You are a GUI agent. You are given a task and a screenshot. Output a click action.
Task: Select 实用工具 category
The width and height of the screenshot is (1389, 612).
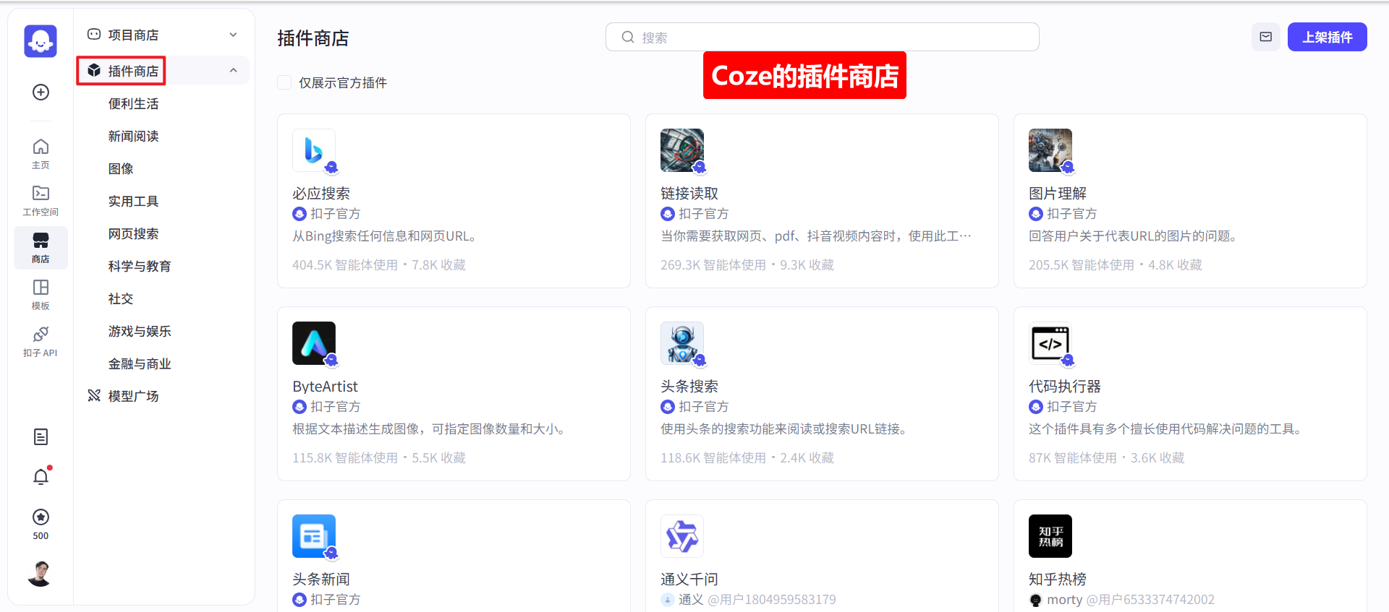(133, 201)
